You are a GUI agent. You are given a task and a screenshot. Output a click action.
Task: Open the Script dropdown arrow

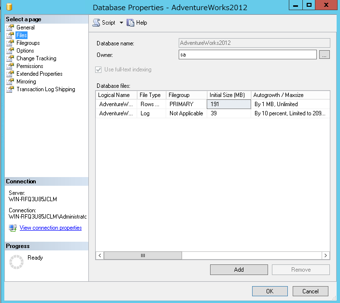click(121, 23)
